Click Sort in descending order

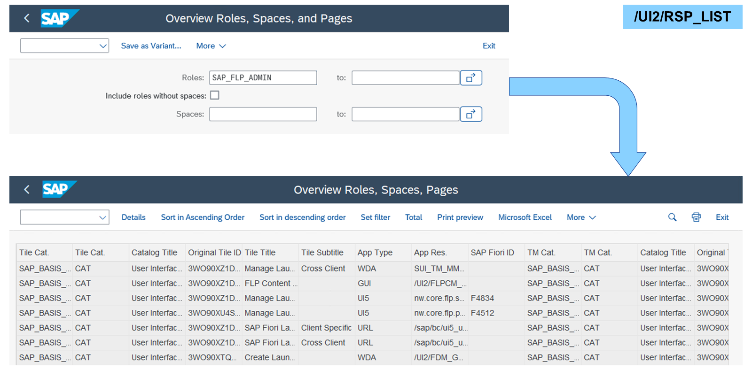[x=303, y=217]
